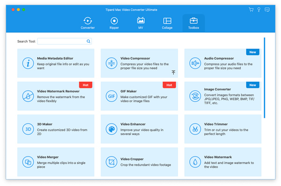
Task: Click the Video Watermark Remover icon
Action: [28, 96]
